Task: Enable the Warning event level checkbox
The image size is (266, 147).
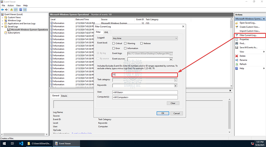Action: [x=125, y=43]
